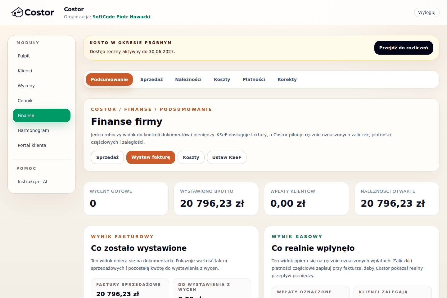The height and width of the screenshot is (298, 447).
Task: Open the Pulpit module
Action: pyautogui.click(x=42, y=56)
